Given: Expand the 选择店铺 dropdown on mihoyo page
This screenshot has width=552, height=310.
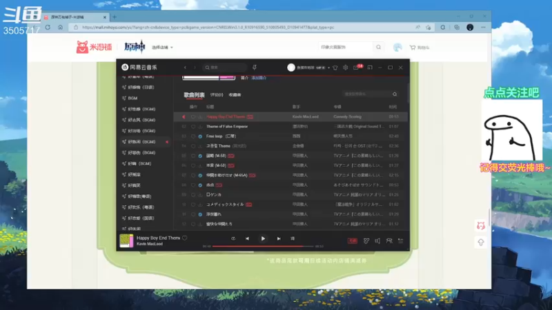Looking at the screenshot, I should (162, 48).
